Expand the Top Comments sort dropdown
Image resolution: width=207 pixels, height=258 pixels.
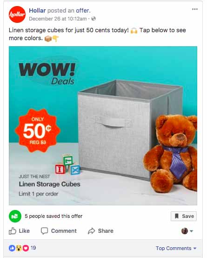click(x=176, y=248)
